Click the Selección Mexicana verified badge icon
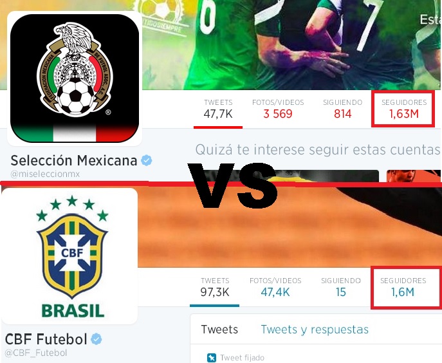The height and width of the screenshot is (363, 442). tap(147, 160)
